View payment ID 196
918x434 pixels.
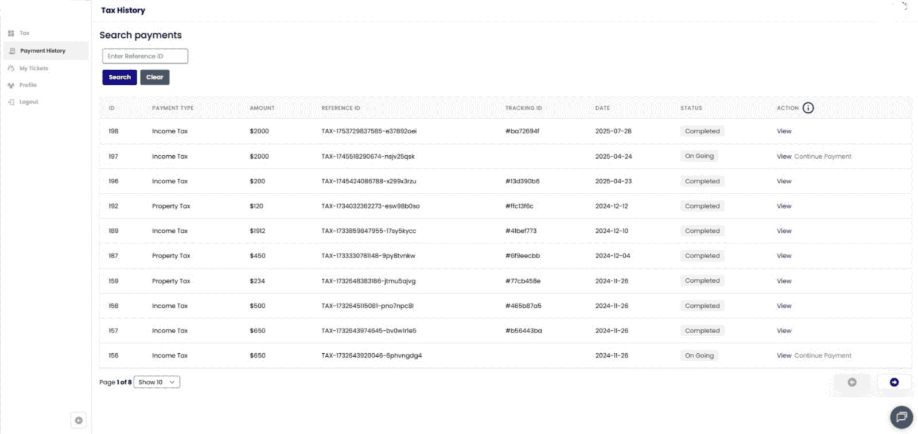[784, 181]
